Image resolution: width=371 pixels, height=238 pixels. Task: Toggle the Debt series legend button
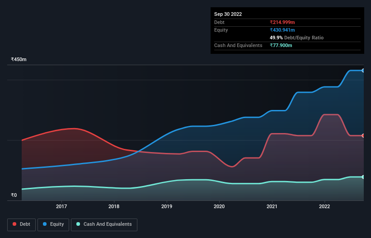coord(21,224)
